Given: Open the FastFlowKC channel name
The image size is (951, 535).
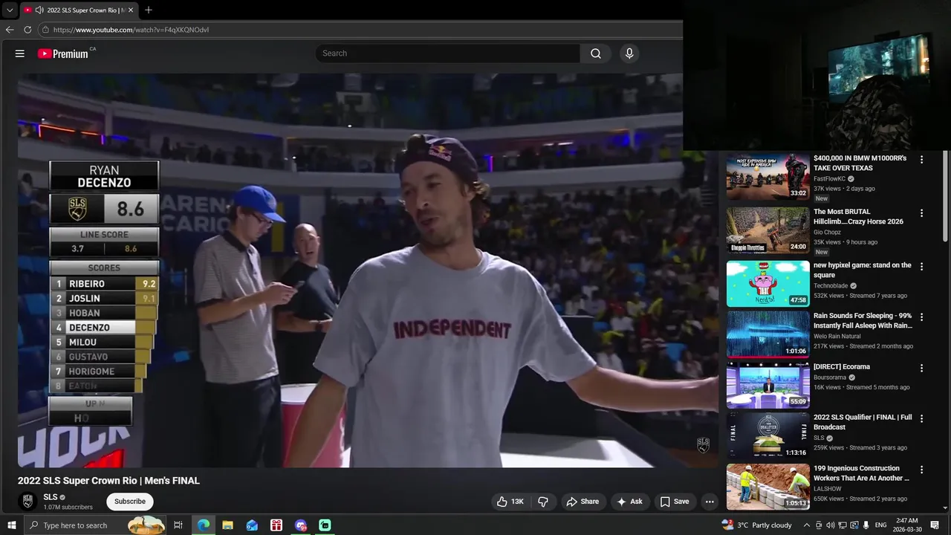Looking at the screenshot, I should [x=829, y=179].
